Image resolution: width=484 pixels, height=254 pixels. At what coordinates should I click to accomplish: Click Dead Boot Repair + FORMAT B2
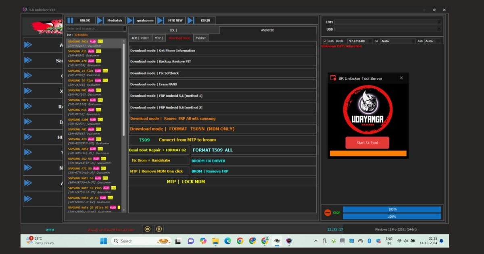pyautogui.click(x=159, y=150)
